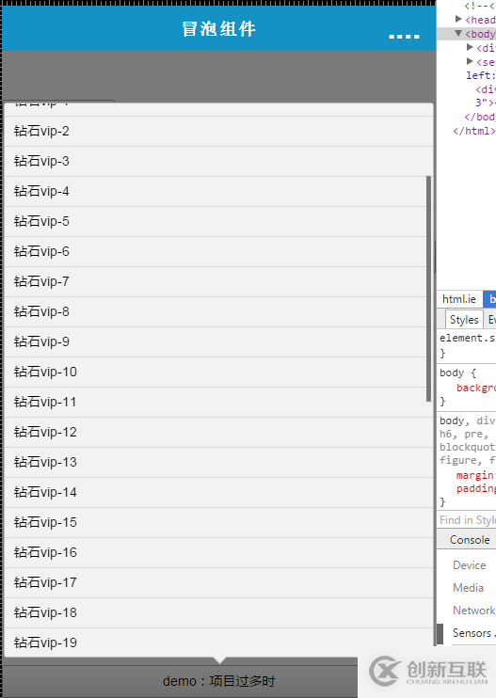Image resolution: width=496 pixels, height=698 pixels.
Task: Click the Find in Styles field
Action: (x=468, y=520)
